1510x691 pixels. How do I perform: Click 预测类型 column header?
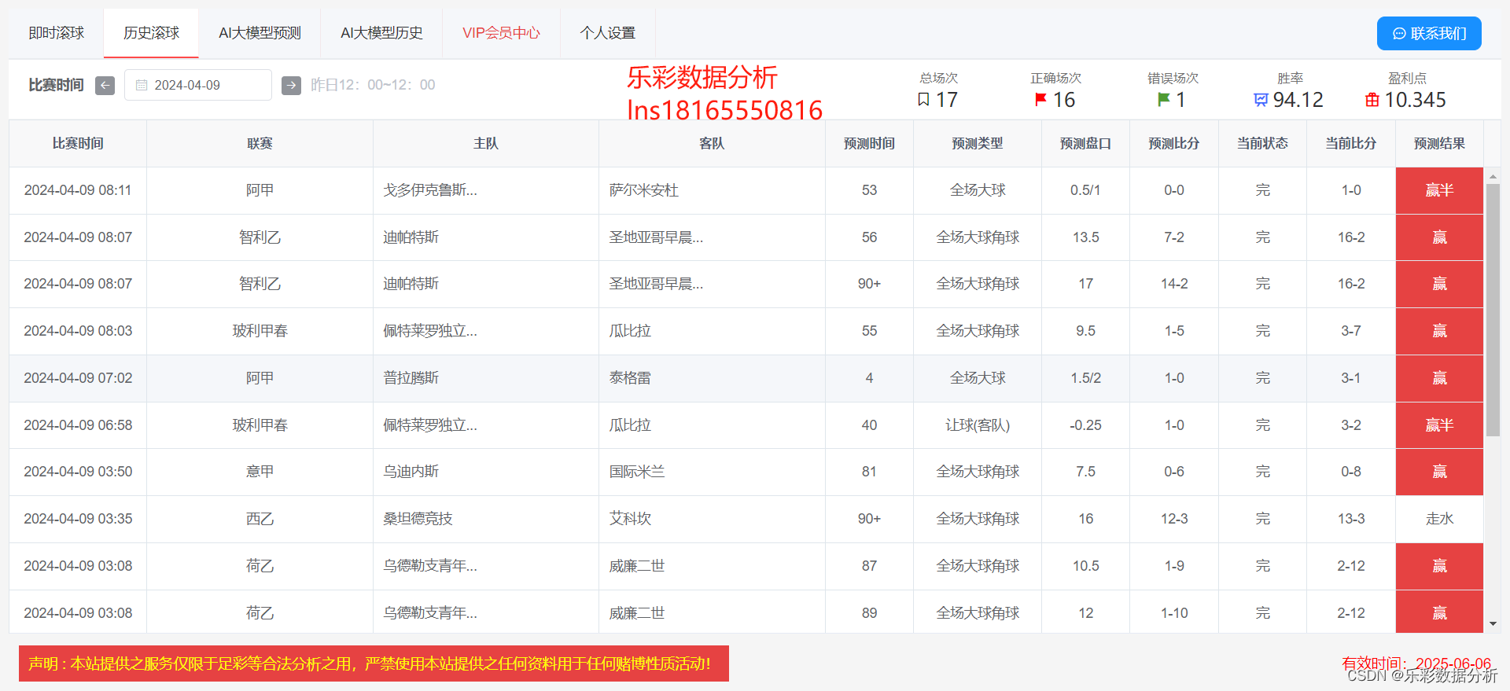tap(978, 143)
